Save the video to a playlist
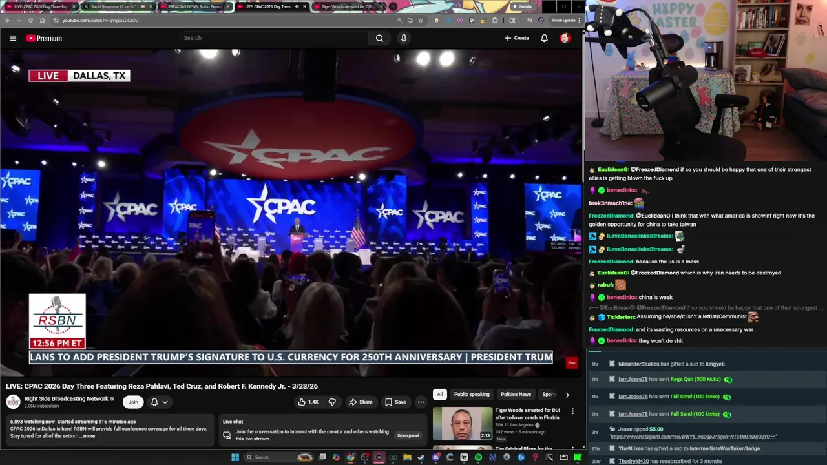 click(x=395, y=402)
